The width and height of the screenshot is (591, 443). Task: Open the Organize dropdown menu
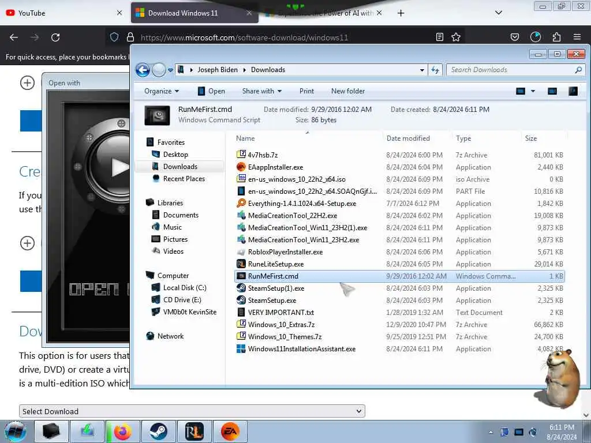coord(162,91)
